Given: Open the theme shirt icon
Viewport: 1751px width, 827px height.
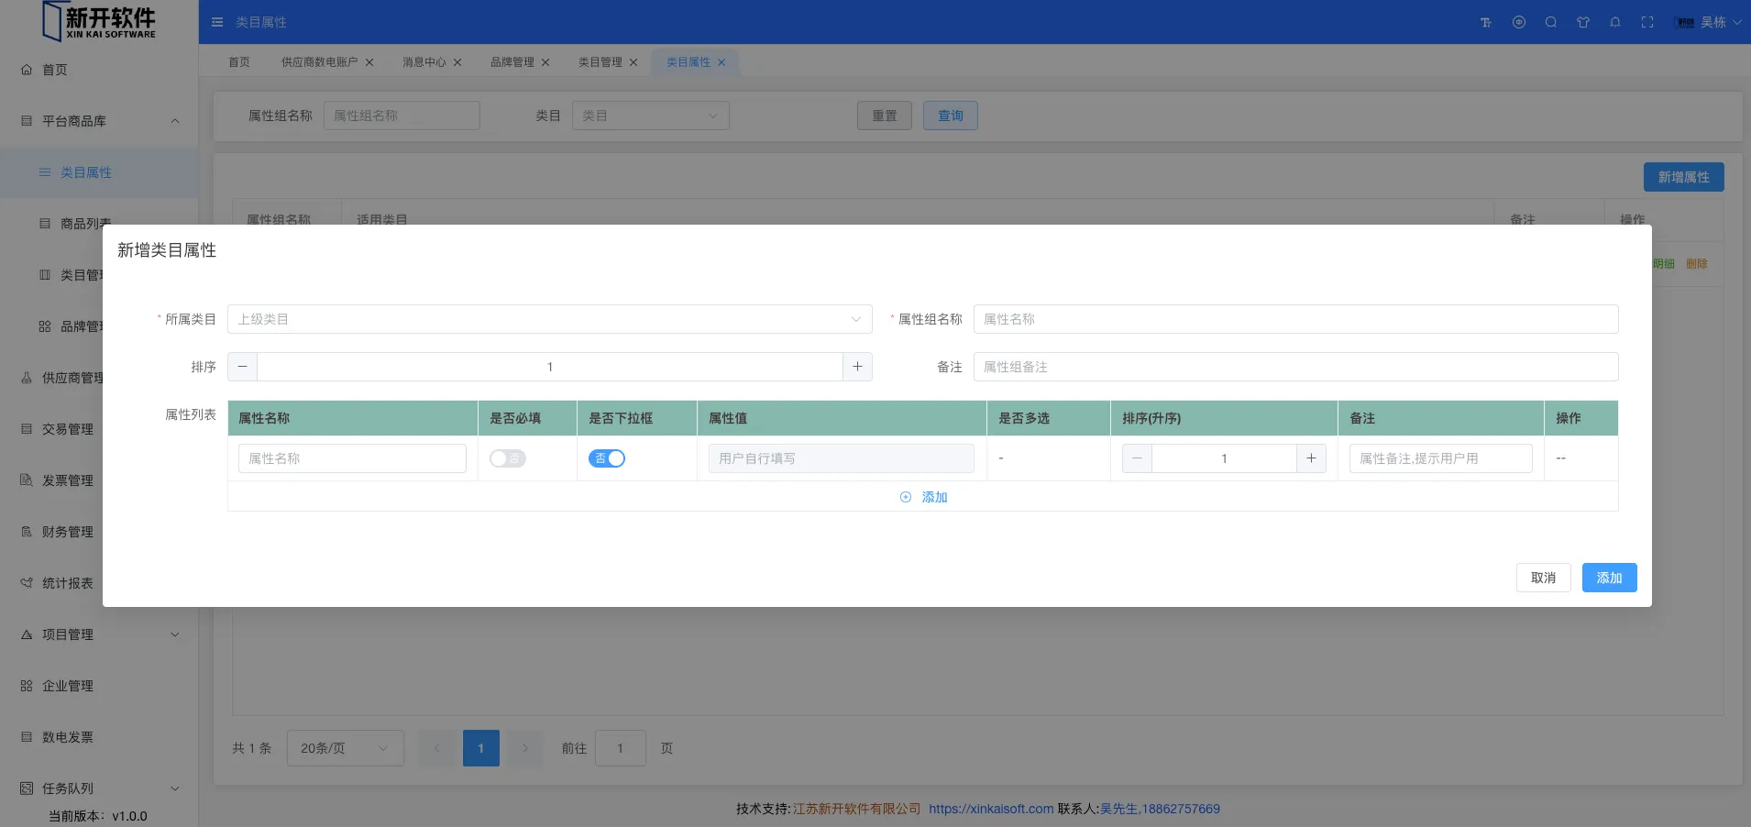Looking at the screenshot, I should (1583, 22).
